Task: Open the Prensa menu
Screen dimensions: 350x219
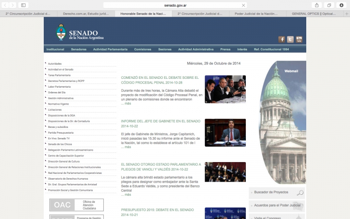Action: point(225,49)
